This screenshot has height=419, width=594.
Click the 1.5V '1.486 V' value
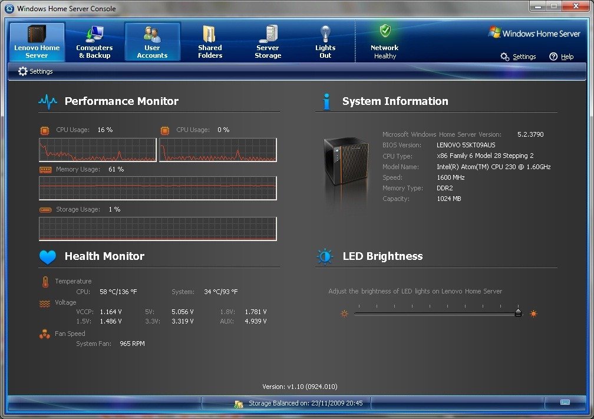111,322
